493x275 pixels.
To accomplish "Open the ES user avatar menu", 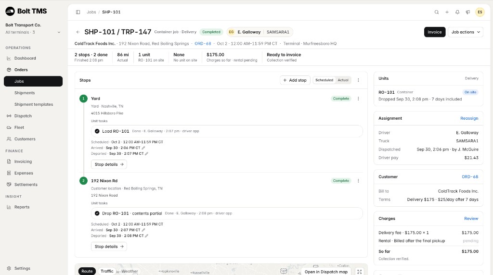I will (480, 12).
